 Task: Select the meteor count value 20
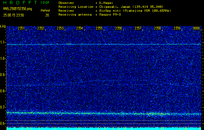[47, 15]
